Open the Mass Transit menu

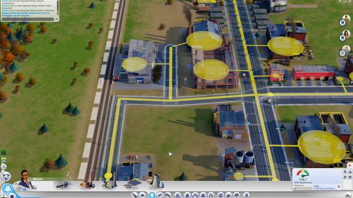(229, 195)
